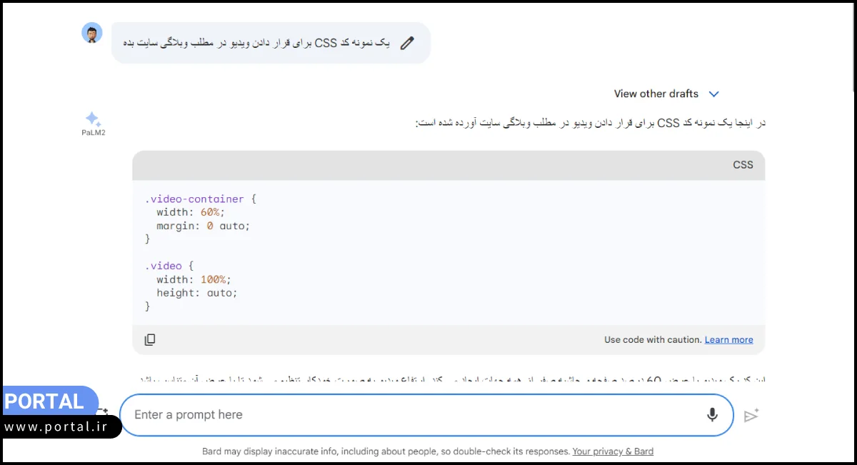Image resolution: width=857 pixels, height=465 pixels.
Task: Submit the prompt via the send arrow icon
Action: coord(751,414)
